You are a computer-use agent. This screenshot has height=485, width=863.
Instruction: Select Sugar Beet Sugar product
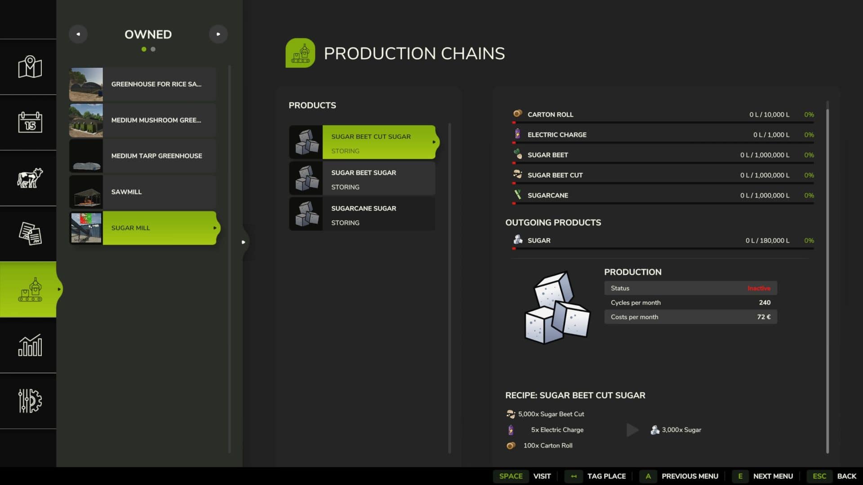pos(362,178)
